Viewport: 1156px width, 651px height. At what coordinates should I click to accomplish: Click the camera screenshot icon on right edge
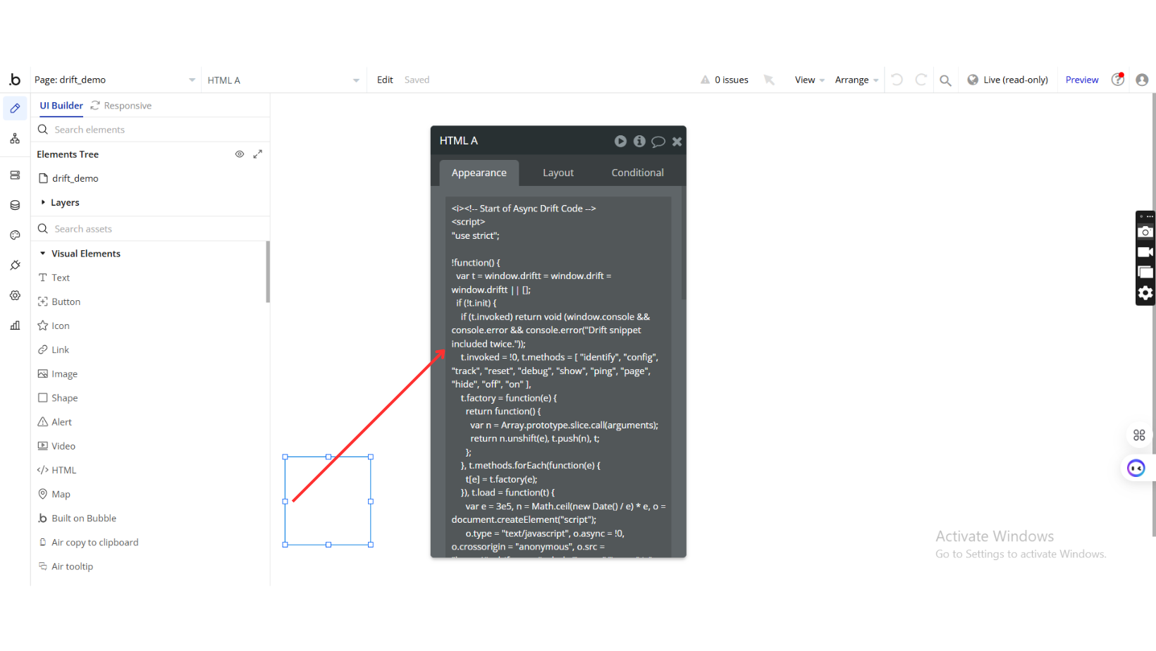pos(1145,232)
